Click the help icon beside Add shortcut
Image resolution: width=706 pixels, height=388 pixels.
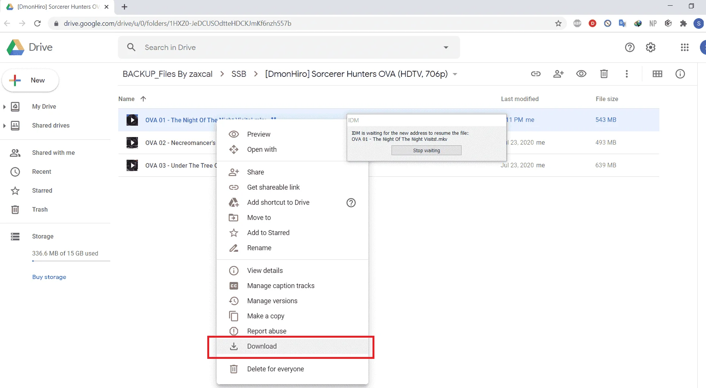pos(351,203)
